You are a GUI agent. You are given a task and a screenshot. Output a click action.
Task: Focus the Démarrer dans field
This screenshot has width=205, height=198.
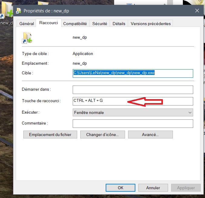pos(133,90)
